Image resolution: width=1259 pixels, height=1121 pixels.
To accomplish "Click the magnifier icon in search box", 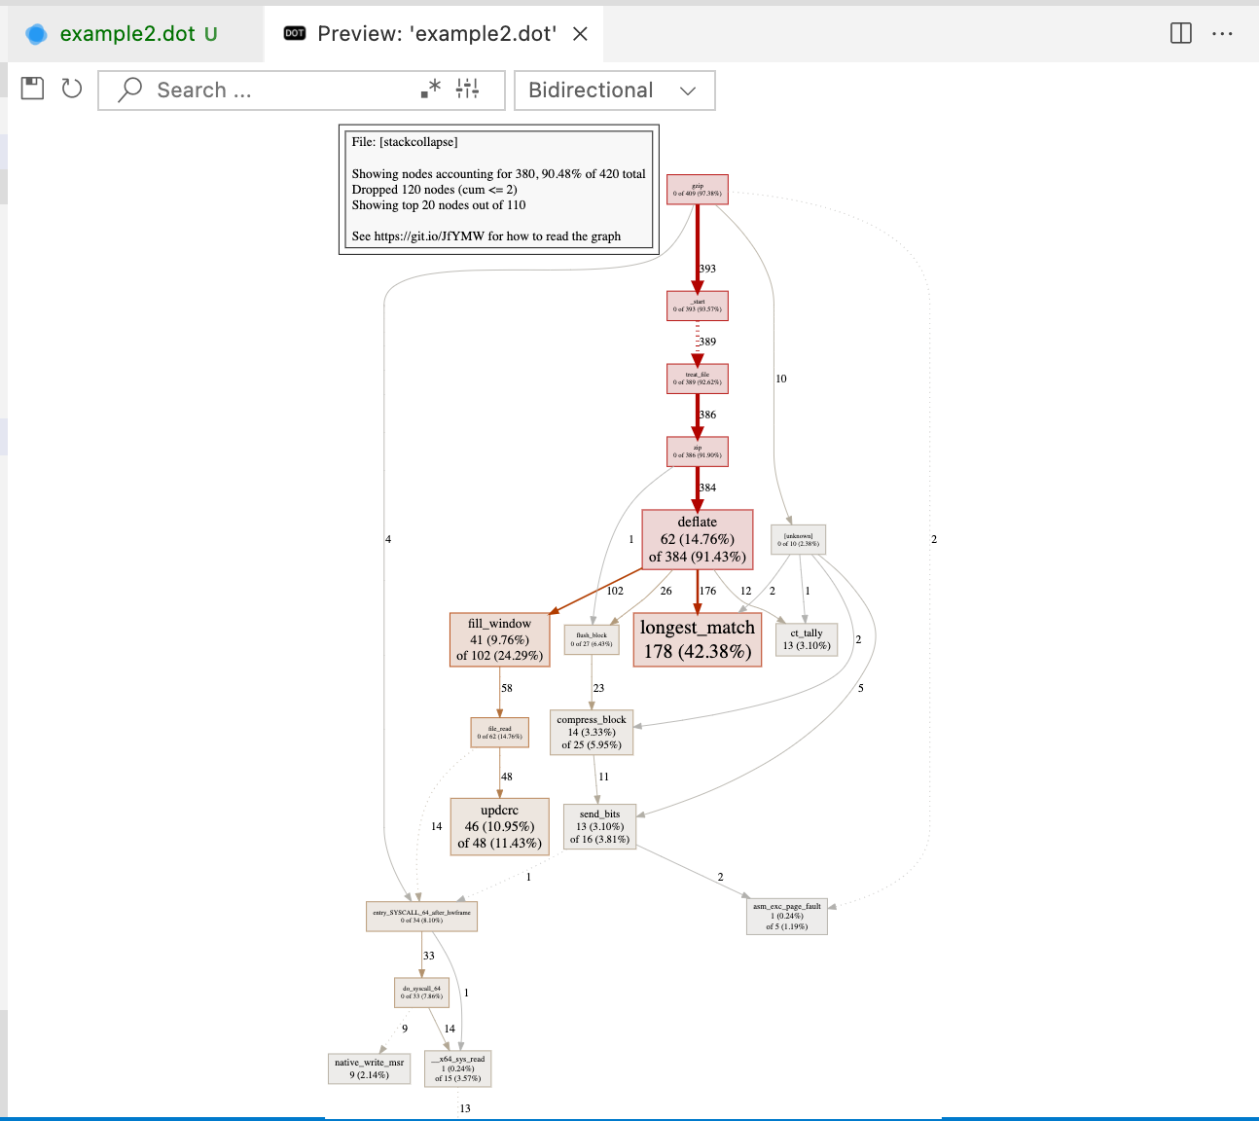I will click(129, 90).
